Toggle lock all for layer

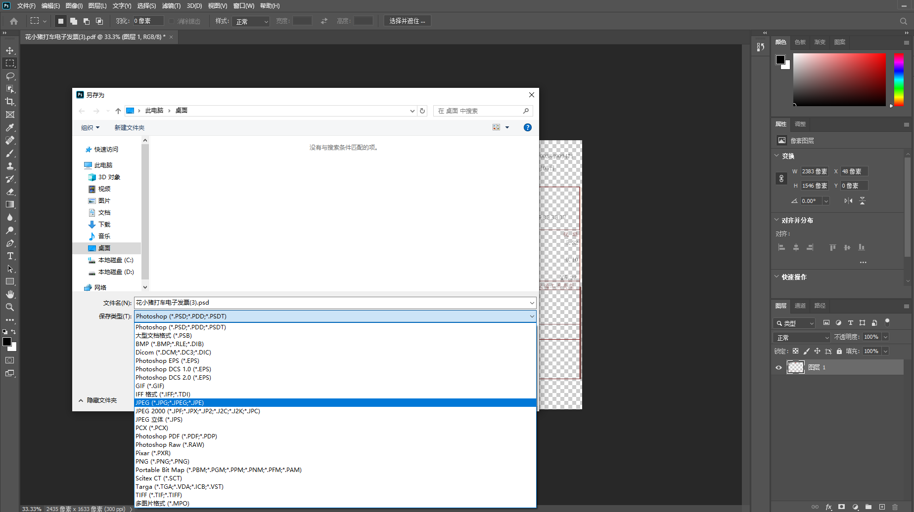839,351
